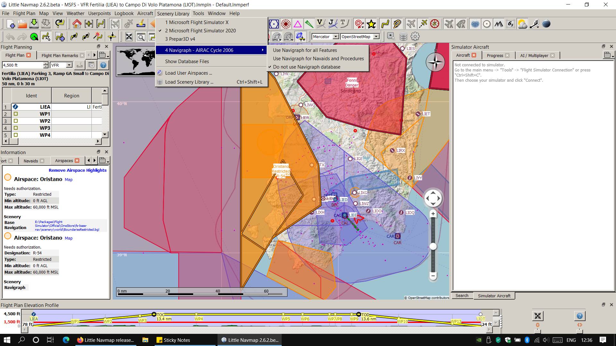The width and height of the screenshot is (616, 346).
Task: Toggle the OTR other airspaces button
Action: click(288, 37)
